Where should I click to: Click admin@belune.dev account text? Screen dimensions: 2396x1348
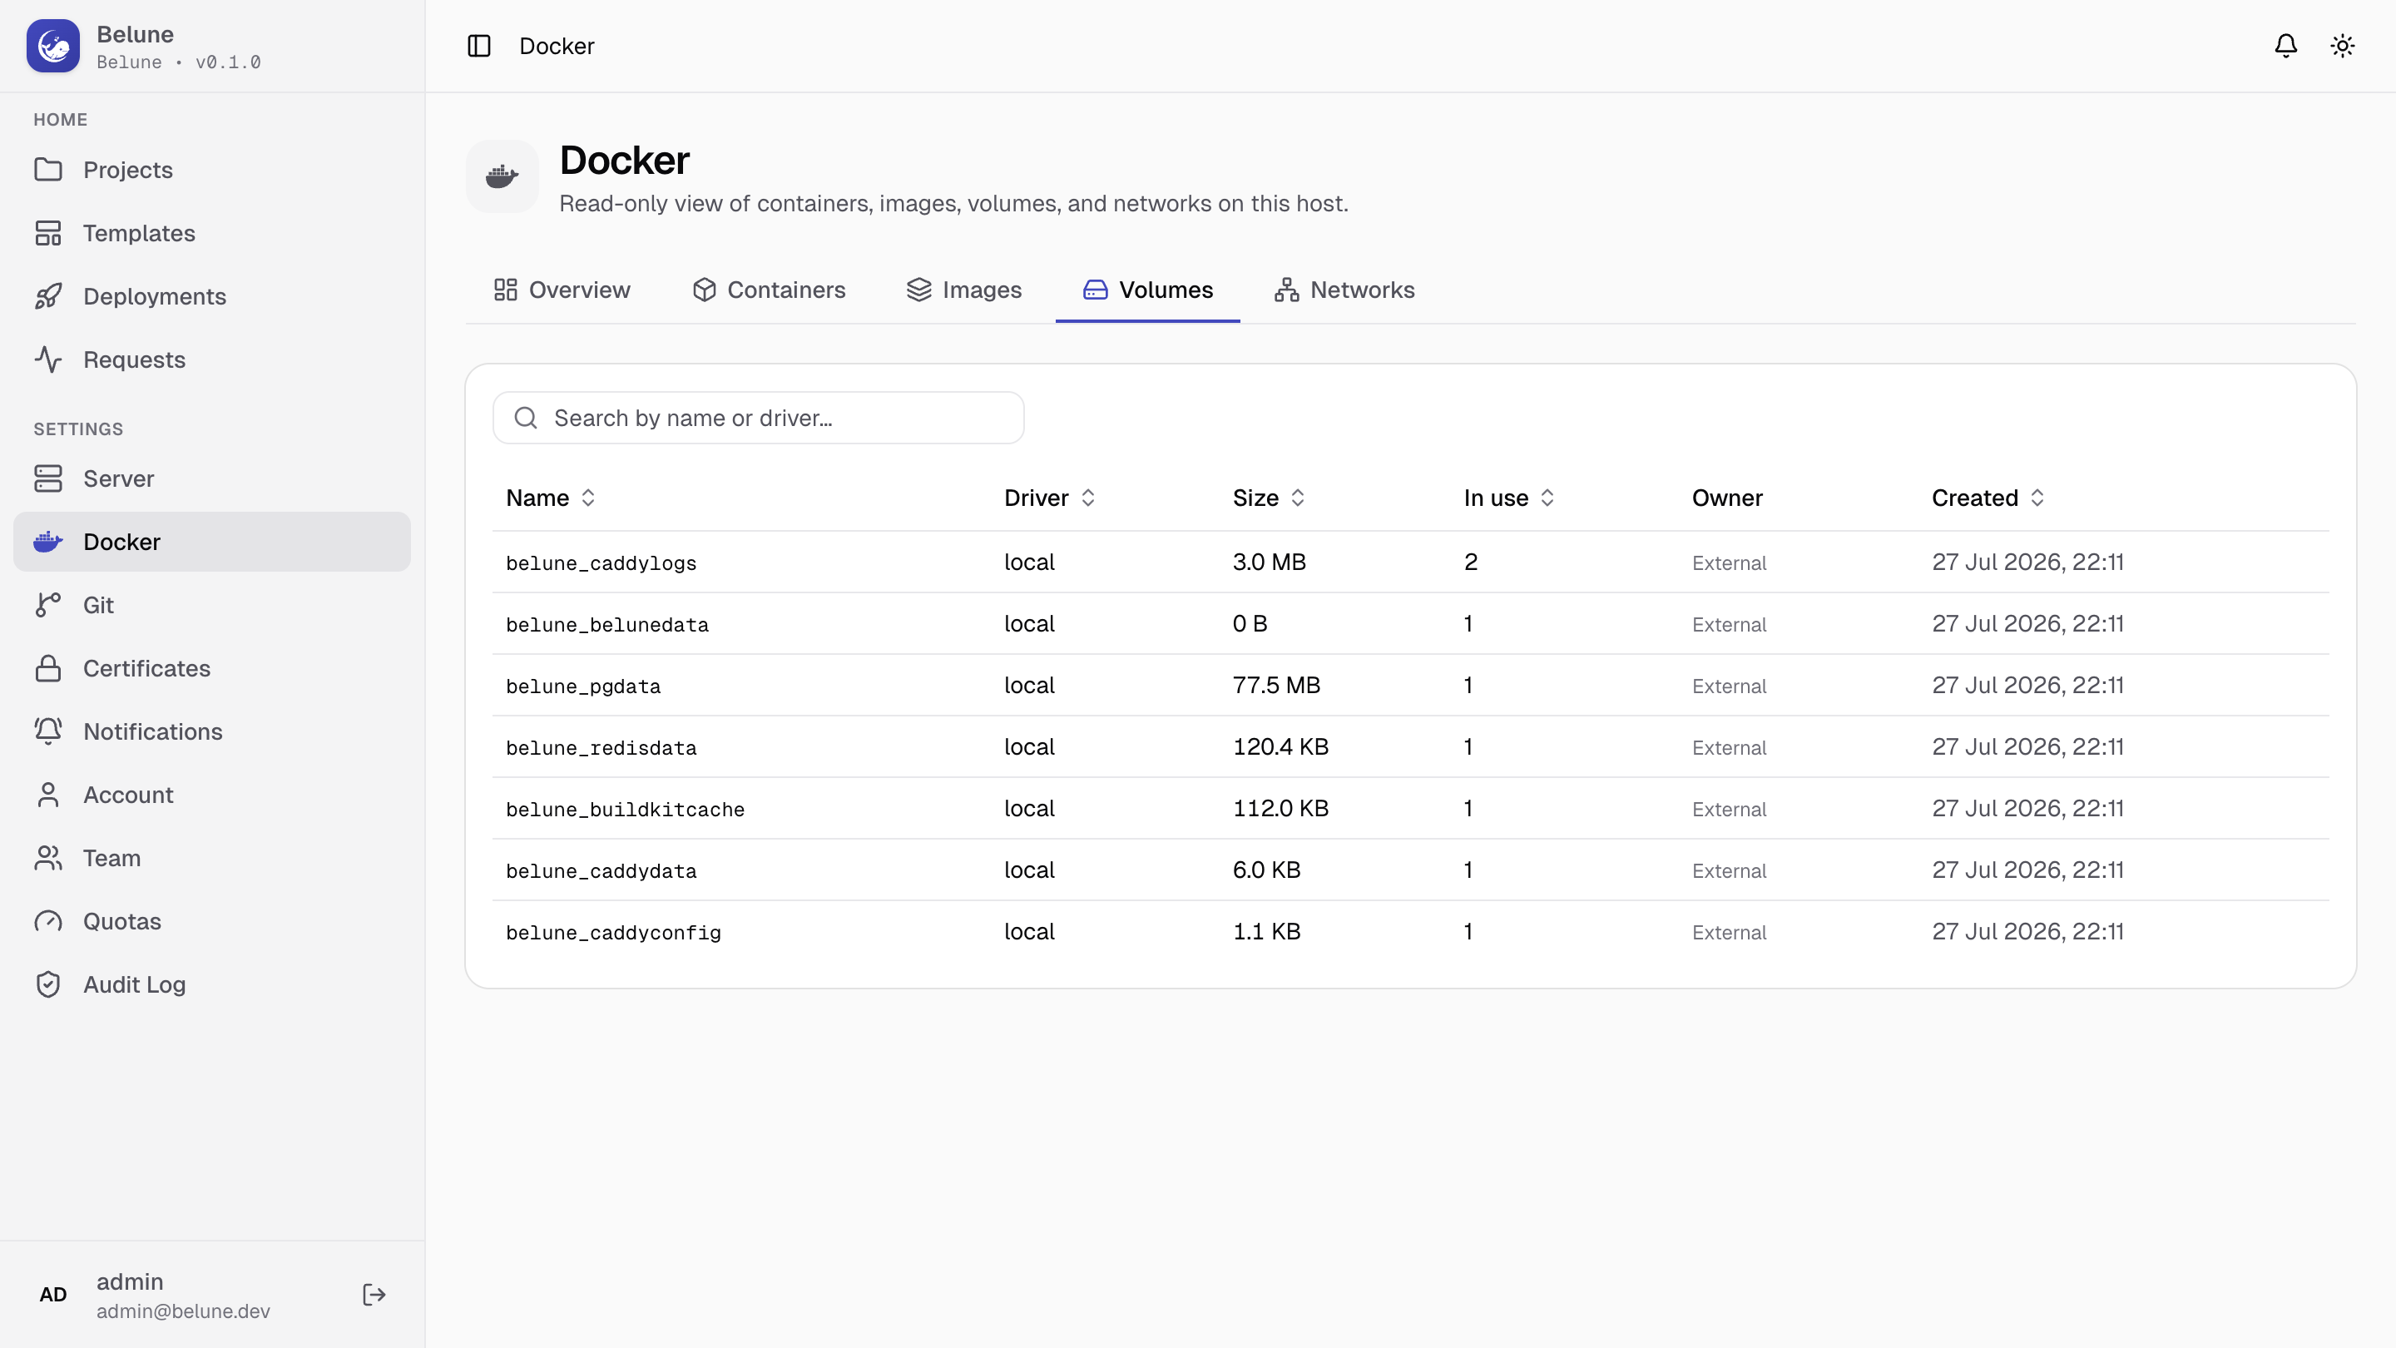(183, 1311)
